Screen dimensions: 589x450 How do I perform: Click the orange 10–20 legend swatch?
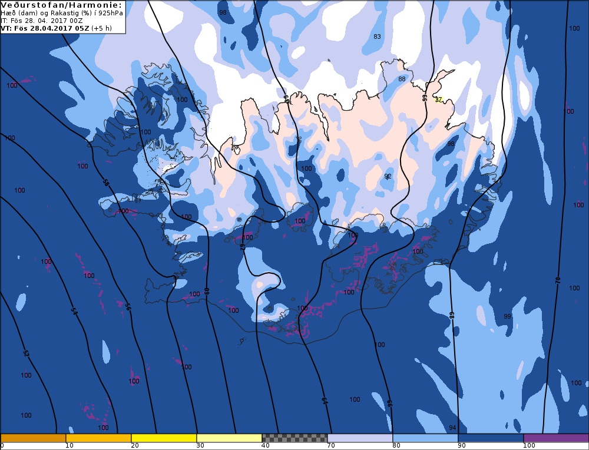tap(98, 438)
